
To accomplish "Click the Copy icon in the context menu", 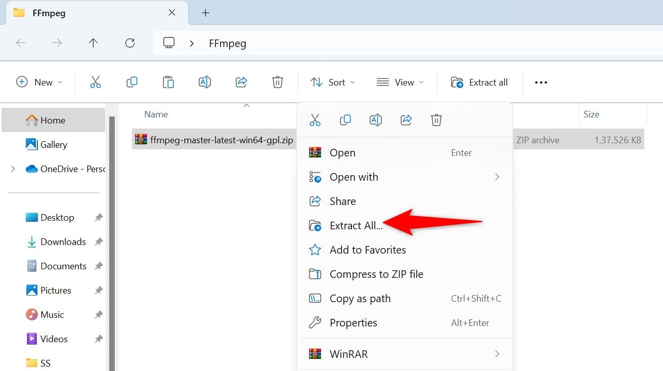I will [x=345, y=120].
